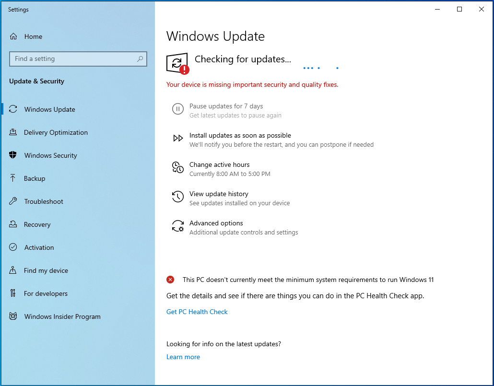Click the update status icon with red alert
Screen dimensions: 494x386
(x=177, y=63)
